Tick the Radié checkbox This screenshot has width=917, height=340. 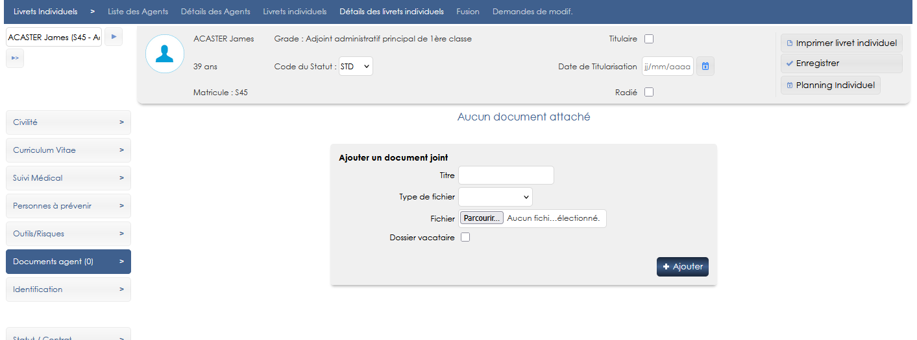point(649,92)
